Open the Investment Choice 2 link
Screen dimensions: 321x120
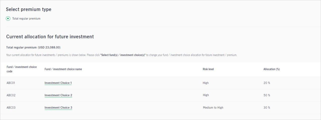coord(58,95)
